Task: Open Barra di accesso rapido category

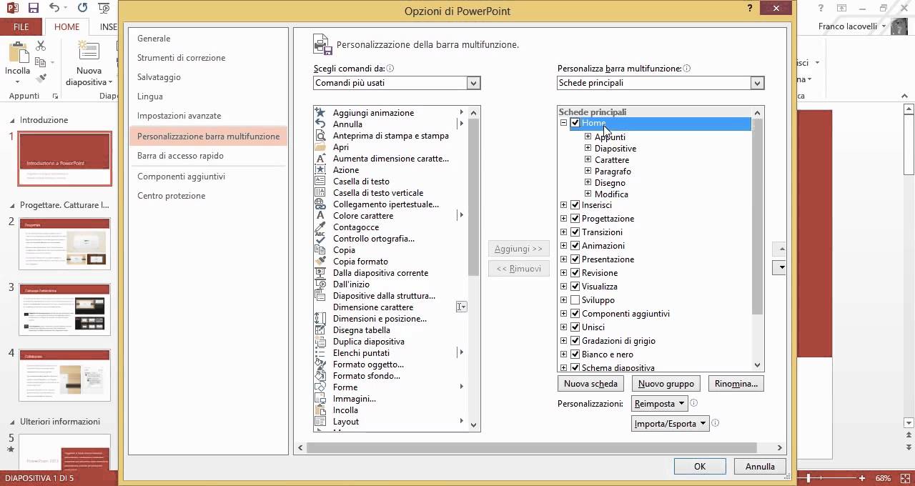Action: click(x=208, y=156)
